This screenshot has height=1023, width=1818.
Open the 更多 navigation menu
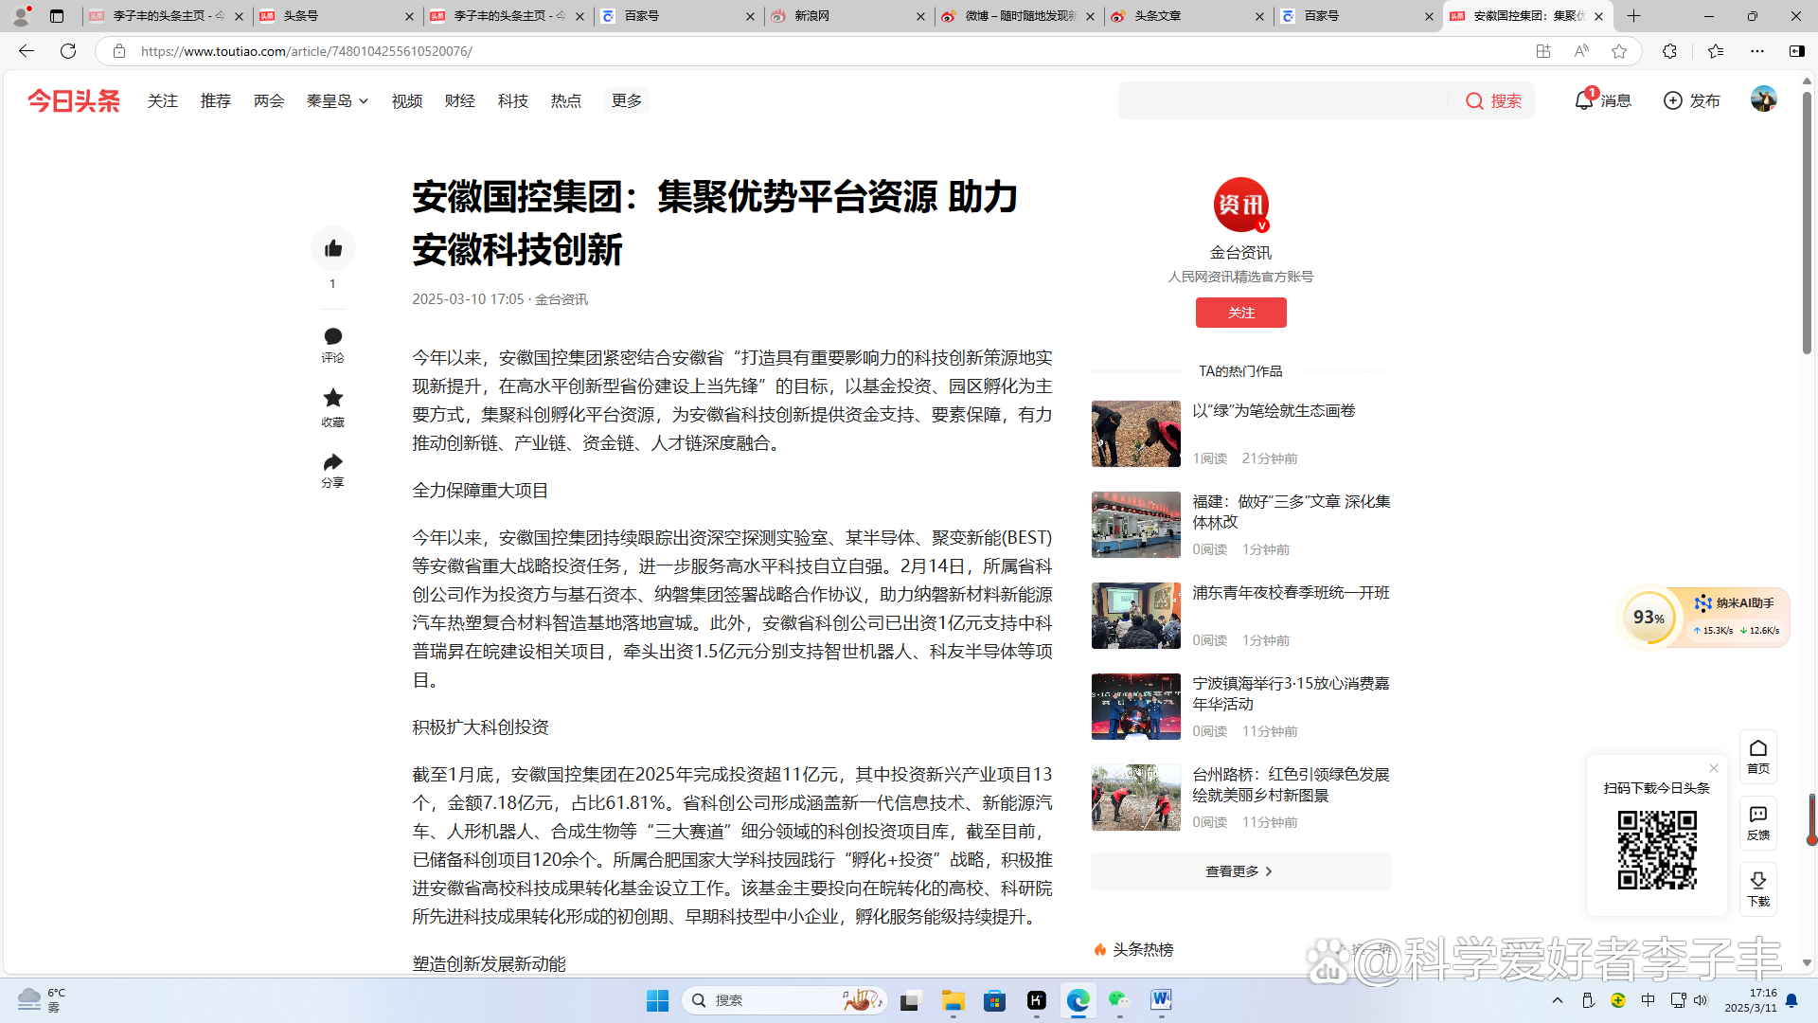pyautogui.click(x=626, y=100)
